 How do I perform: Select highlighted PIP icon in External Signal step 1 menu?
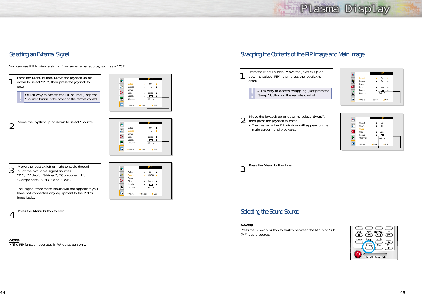tap(122, 104)
